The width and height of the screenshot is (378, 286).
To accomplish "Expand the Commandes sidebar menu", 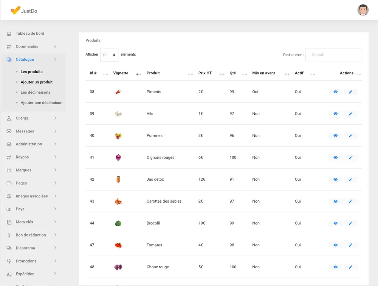I will pyautogui.click(x=32, y=46).
